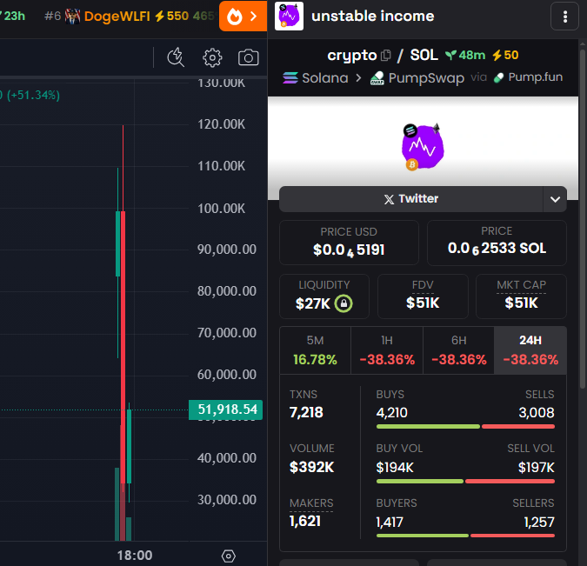Open the Twitter link

[x=410, y=199]
